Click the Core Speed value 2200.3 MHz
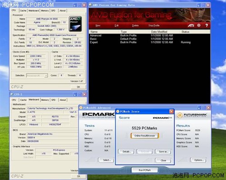 [x=36, y=56]
